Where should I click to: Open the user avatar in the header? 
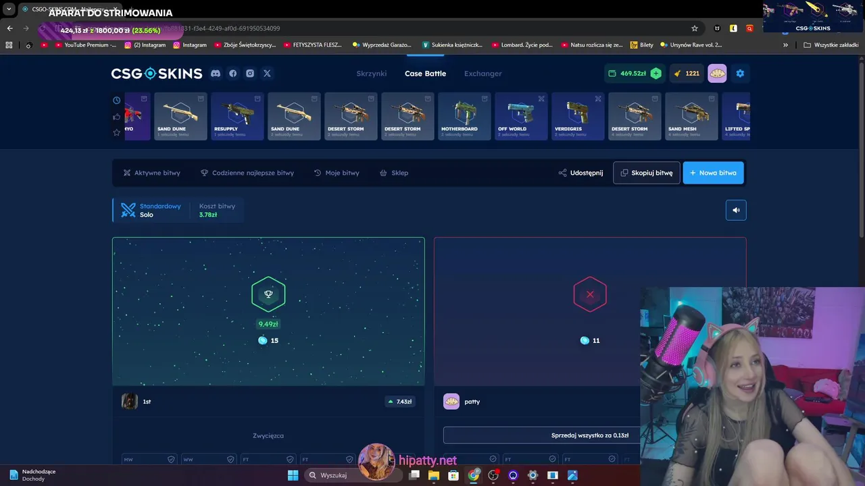coord(717,74)
